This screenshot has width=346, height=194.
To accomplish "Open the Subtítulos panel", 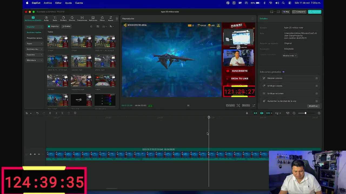I will coord(93,19).
